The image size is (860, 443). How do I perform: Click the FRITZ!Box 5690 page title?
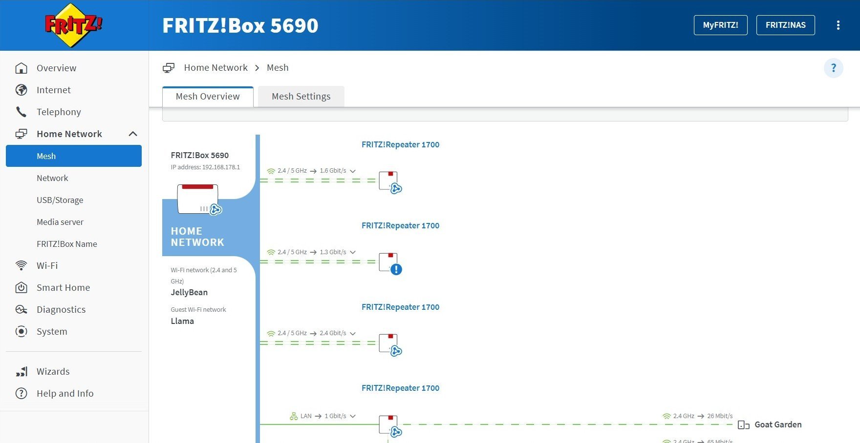[240, 25]
